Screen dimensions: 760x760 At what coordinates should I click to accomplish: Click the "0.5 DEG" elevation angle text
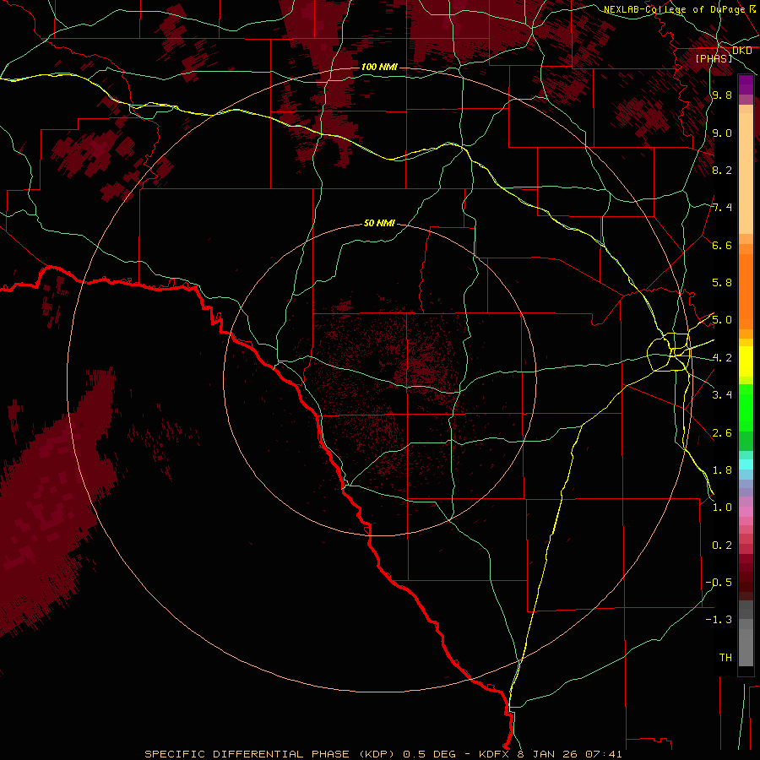430,754
